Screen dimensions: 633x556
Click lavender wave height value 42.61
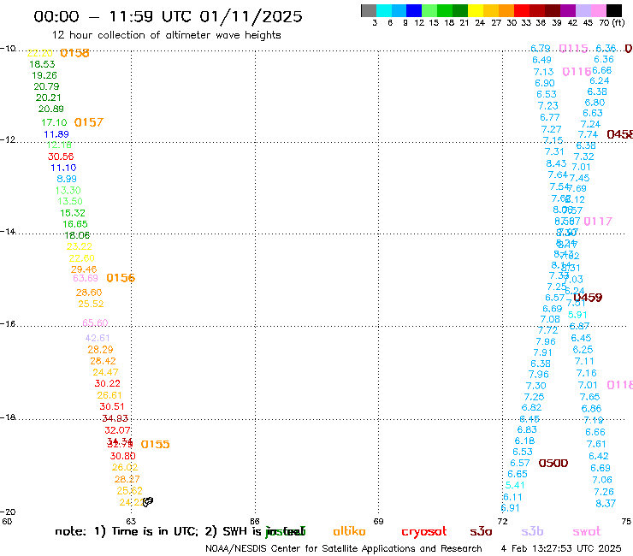point(98,338)
